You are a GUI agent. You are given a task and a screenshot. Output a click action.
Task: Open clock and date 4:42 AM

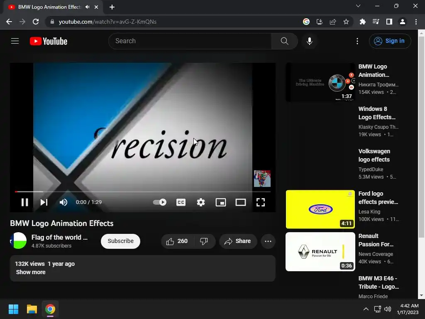pos(408,309)
